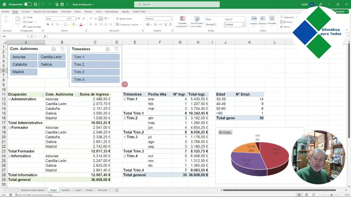The height and width of the screenshot is (197, 351).
Task: Collapse the Trim.2 pivot group
Action: pyautogui.click(x=125, y=118)
